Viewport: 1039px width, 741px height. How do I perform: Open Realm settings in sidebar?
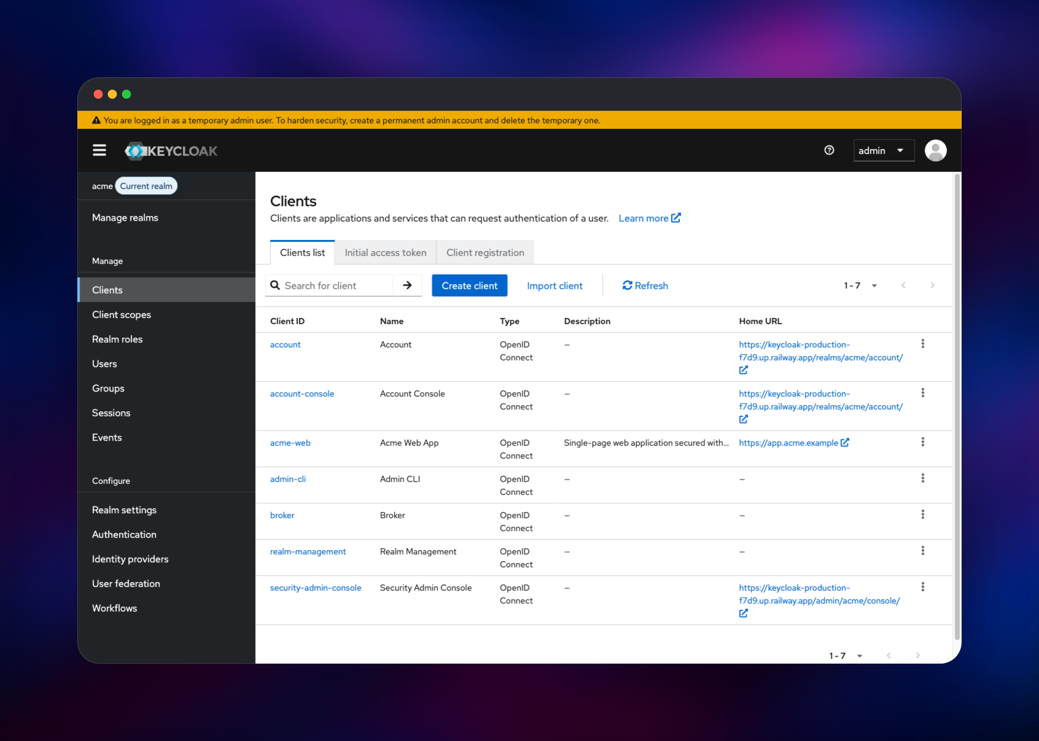(x=166, y=510)
